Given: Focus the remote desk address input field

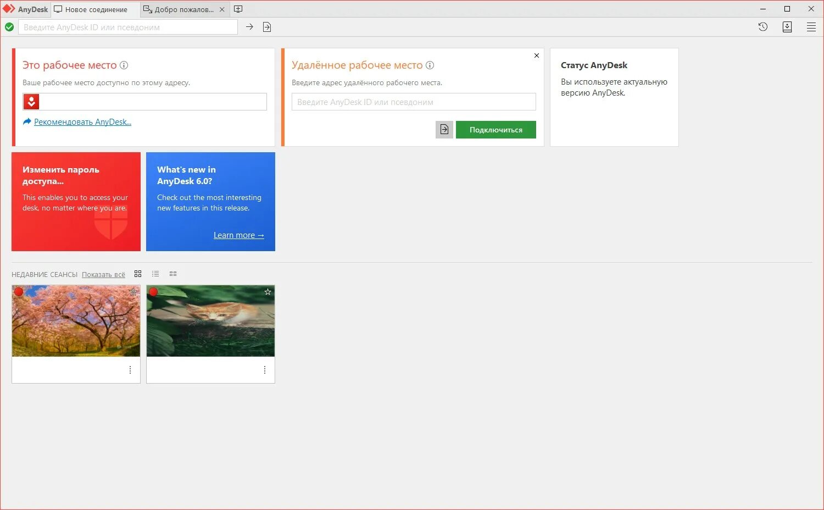Looking at the screenshot, I should [x=414, y=102].
